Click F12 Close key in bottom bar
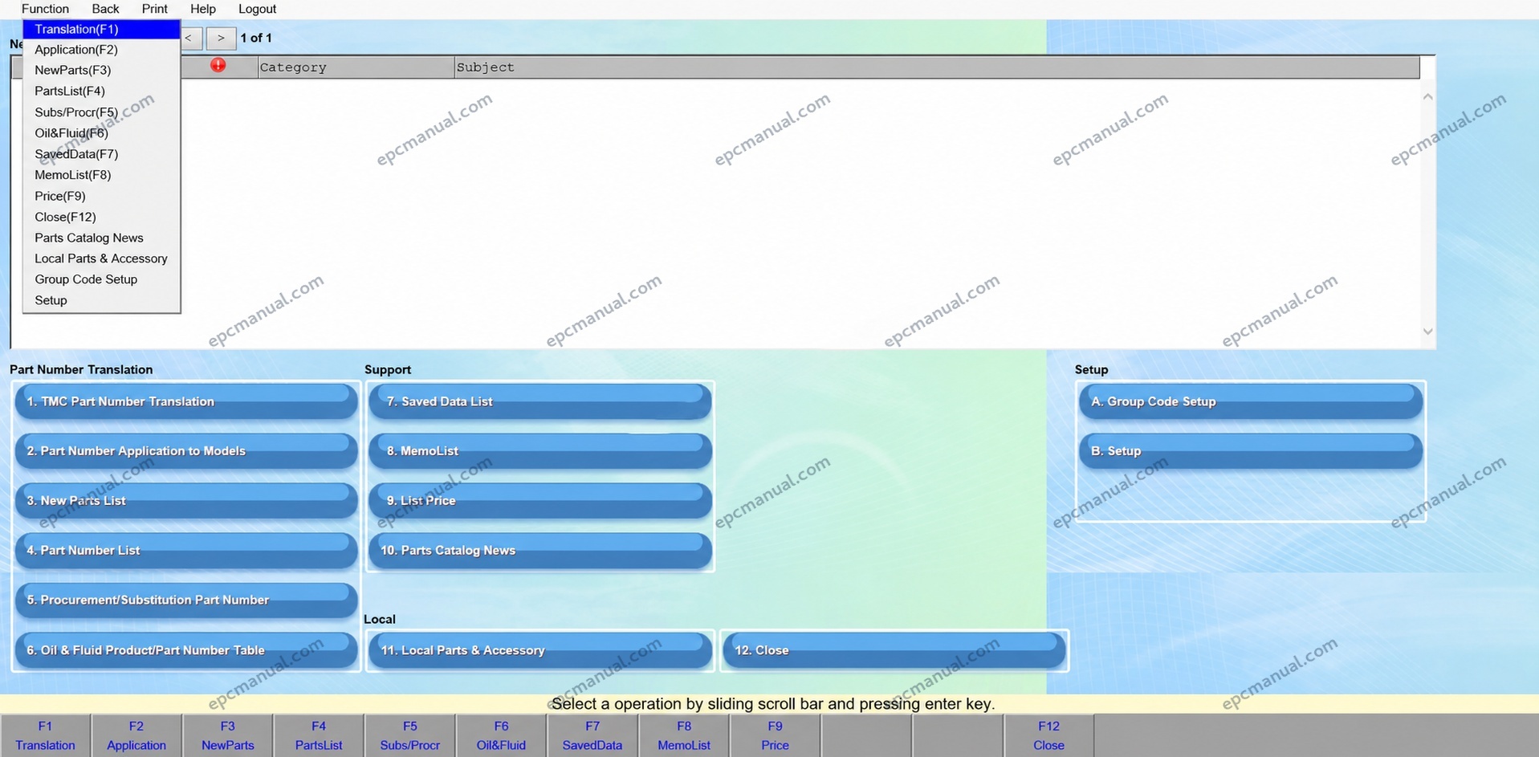 pos(1048,735)
